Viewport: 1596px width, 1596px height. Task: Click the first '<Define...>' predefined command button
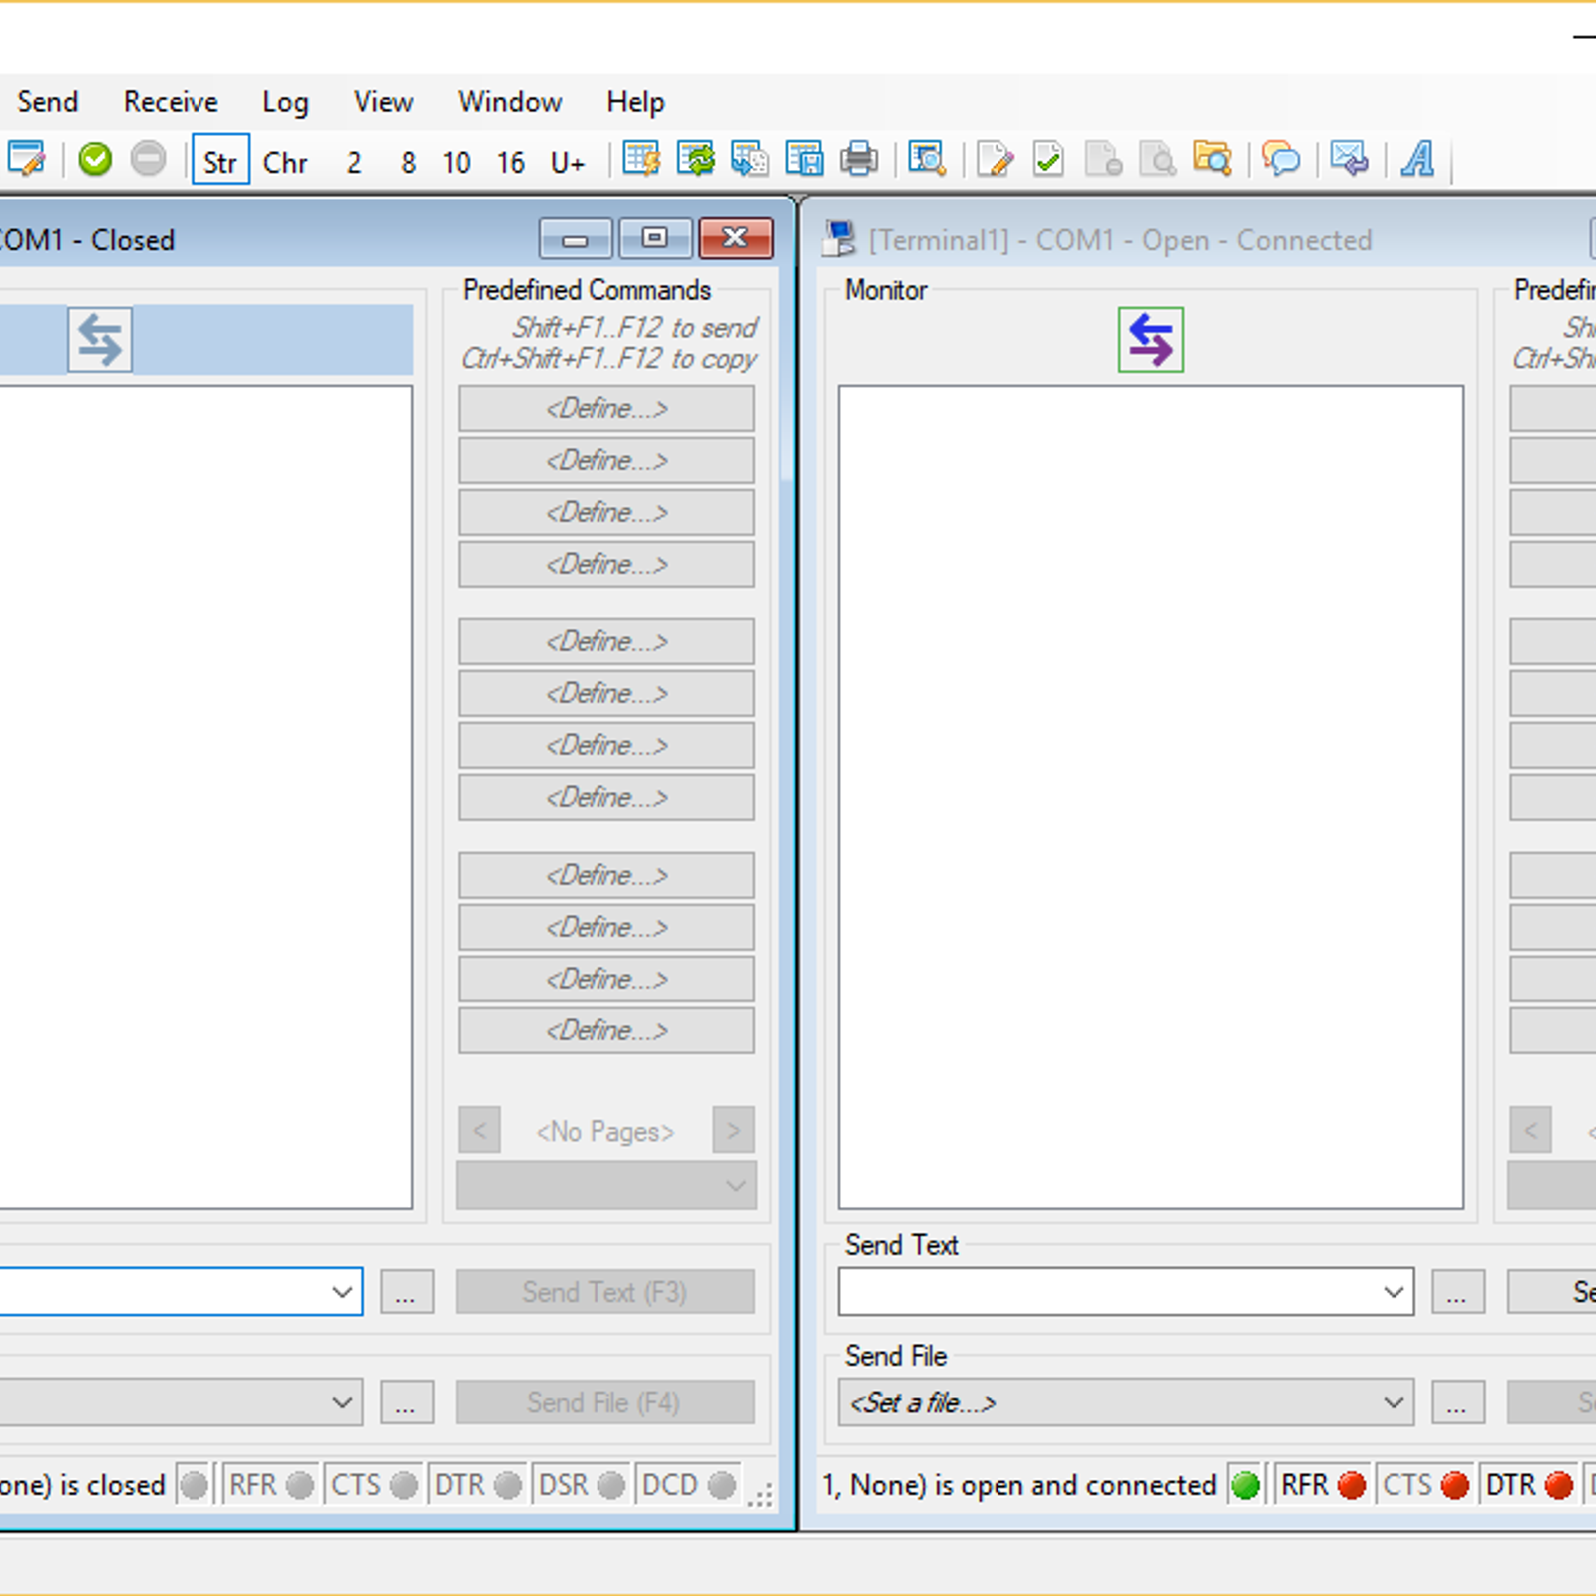605,409
